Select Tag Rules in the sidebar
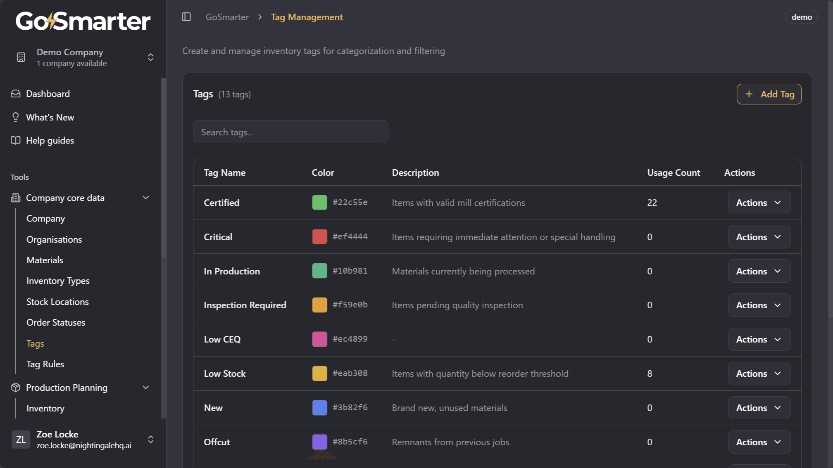The image size is (833, 468). pyautogui.click(x=45, y=364)
